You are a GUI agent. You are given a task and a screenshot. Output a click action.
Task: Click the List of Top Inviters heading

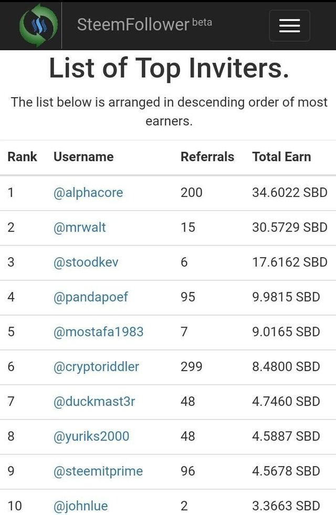(x=169, y=68)
